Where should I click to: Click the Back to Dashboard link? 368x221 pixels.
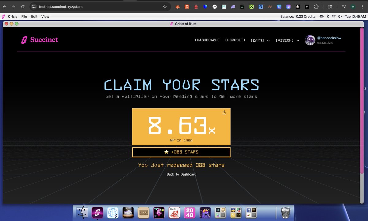pyautogui.click(x=181, y=174)
